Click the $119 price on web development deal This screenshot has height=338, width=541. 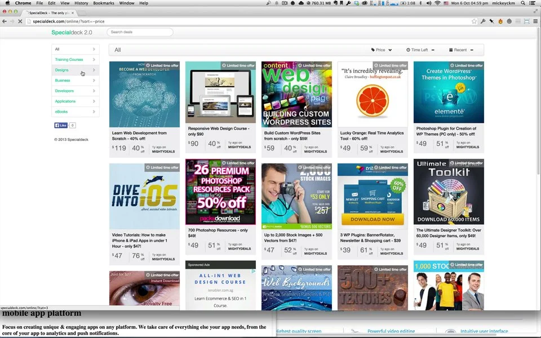coord(119,148)
